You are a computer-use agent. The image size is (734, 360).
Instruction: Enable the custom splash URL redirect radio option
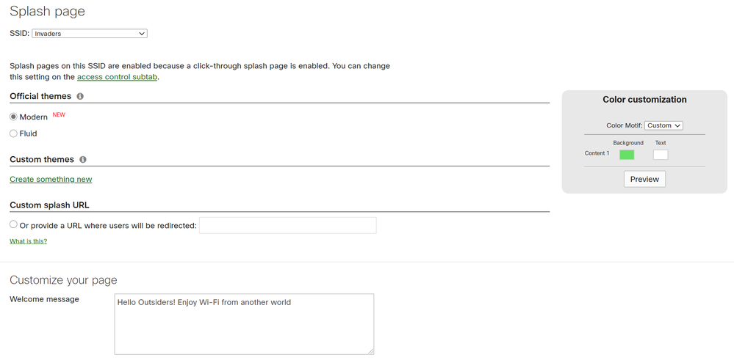click(x=13, y=224)
